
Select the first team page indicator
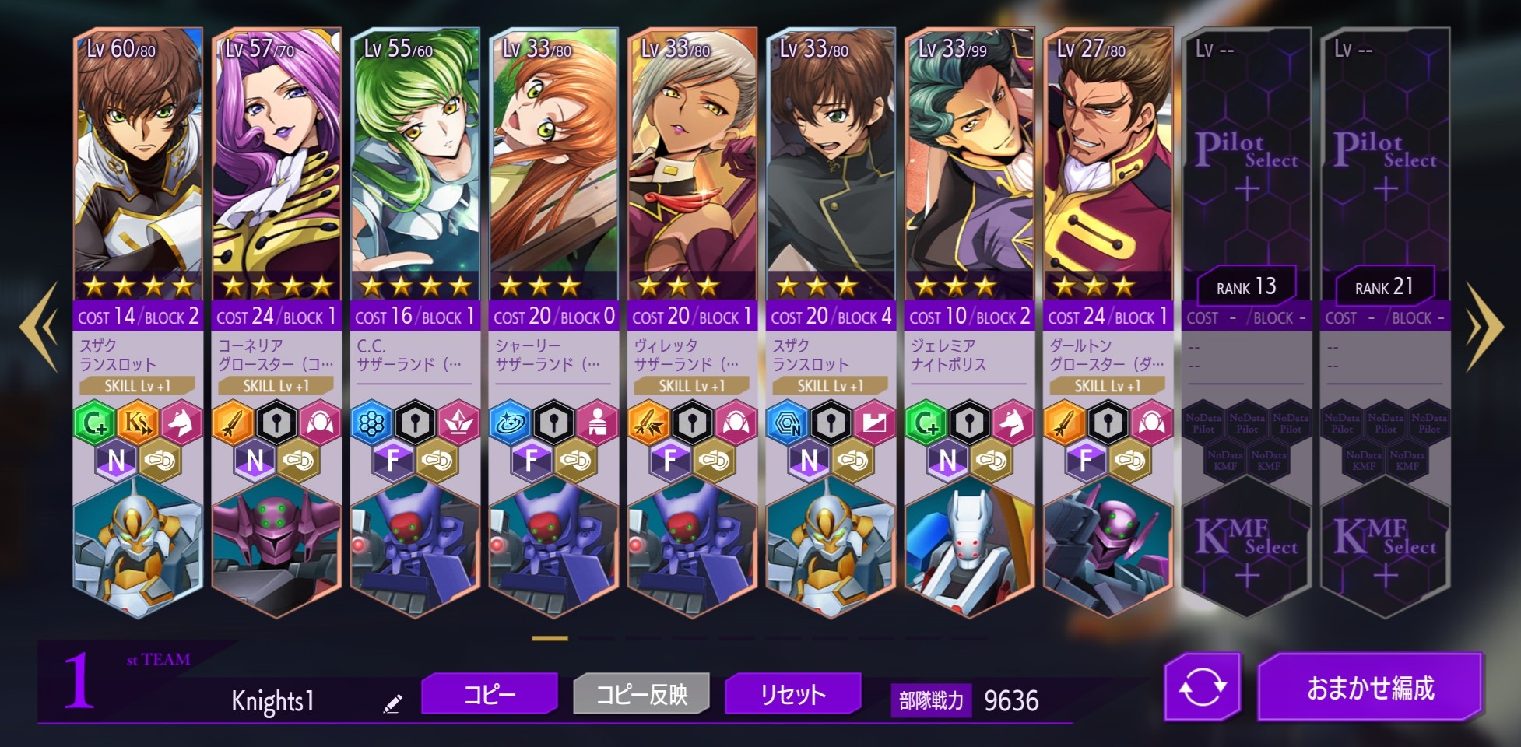[550, 638]
